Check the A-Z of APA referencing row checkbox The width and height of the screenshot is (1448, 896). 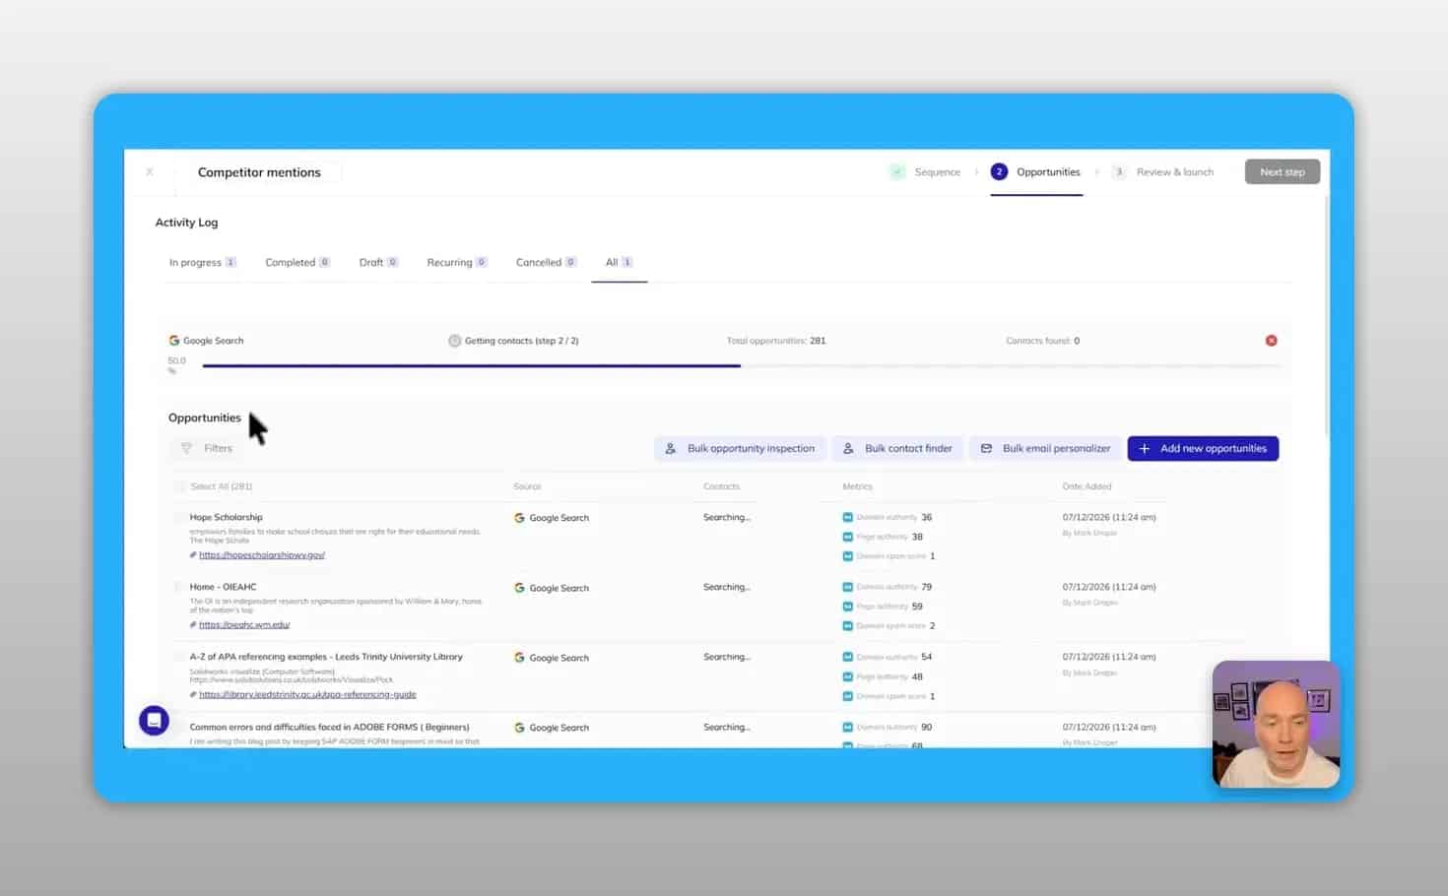point(179,657)
